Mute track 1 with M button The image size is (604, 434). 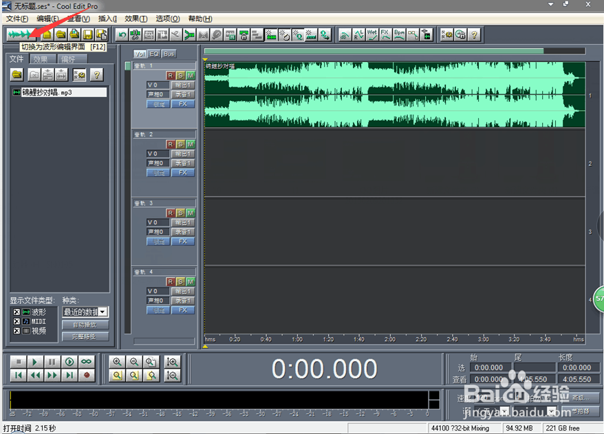(191, 76)
